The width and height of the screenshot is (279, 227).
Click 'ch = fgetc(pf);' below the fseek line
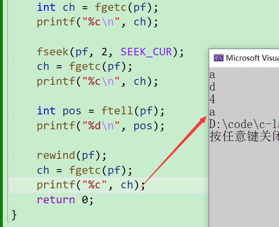(x=84, y=67)
